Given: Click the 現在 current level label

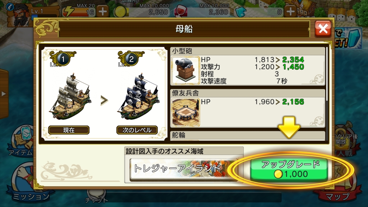Looking at the screenshot, I should point(69,130).
